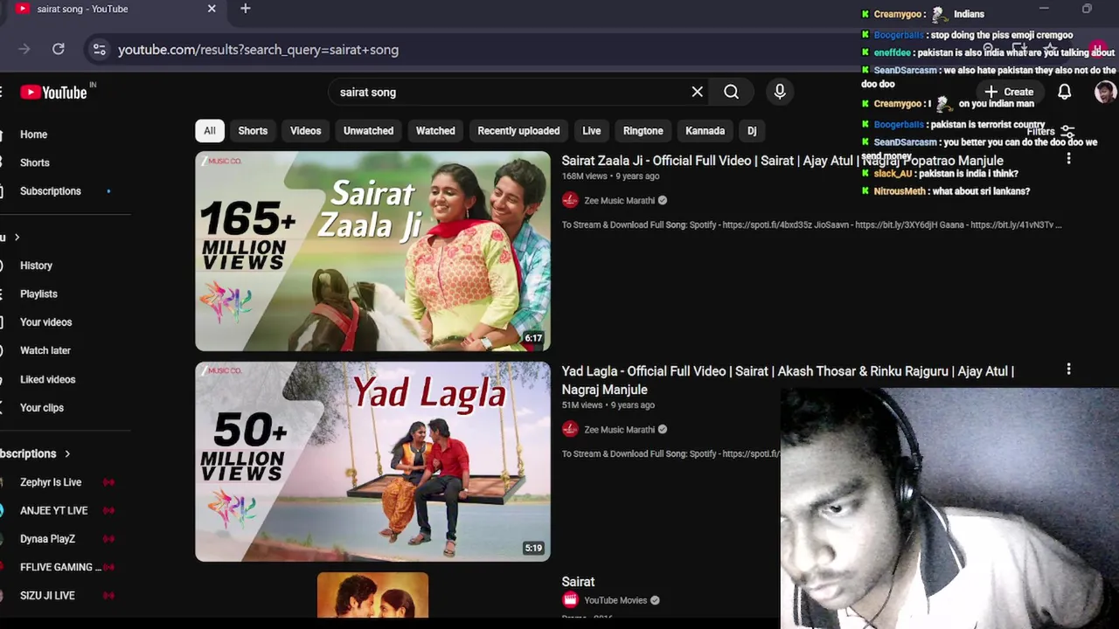Open Zee Music Marathi avatar for Sairat Zaala Ji
This screenshot has height=629, width=1119.
pyautogui.click(x=570, y=200)
